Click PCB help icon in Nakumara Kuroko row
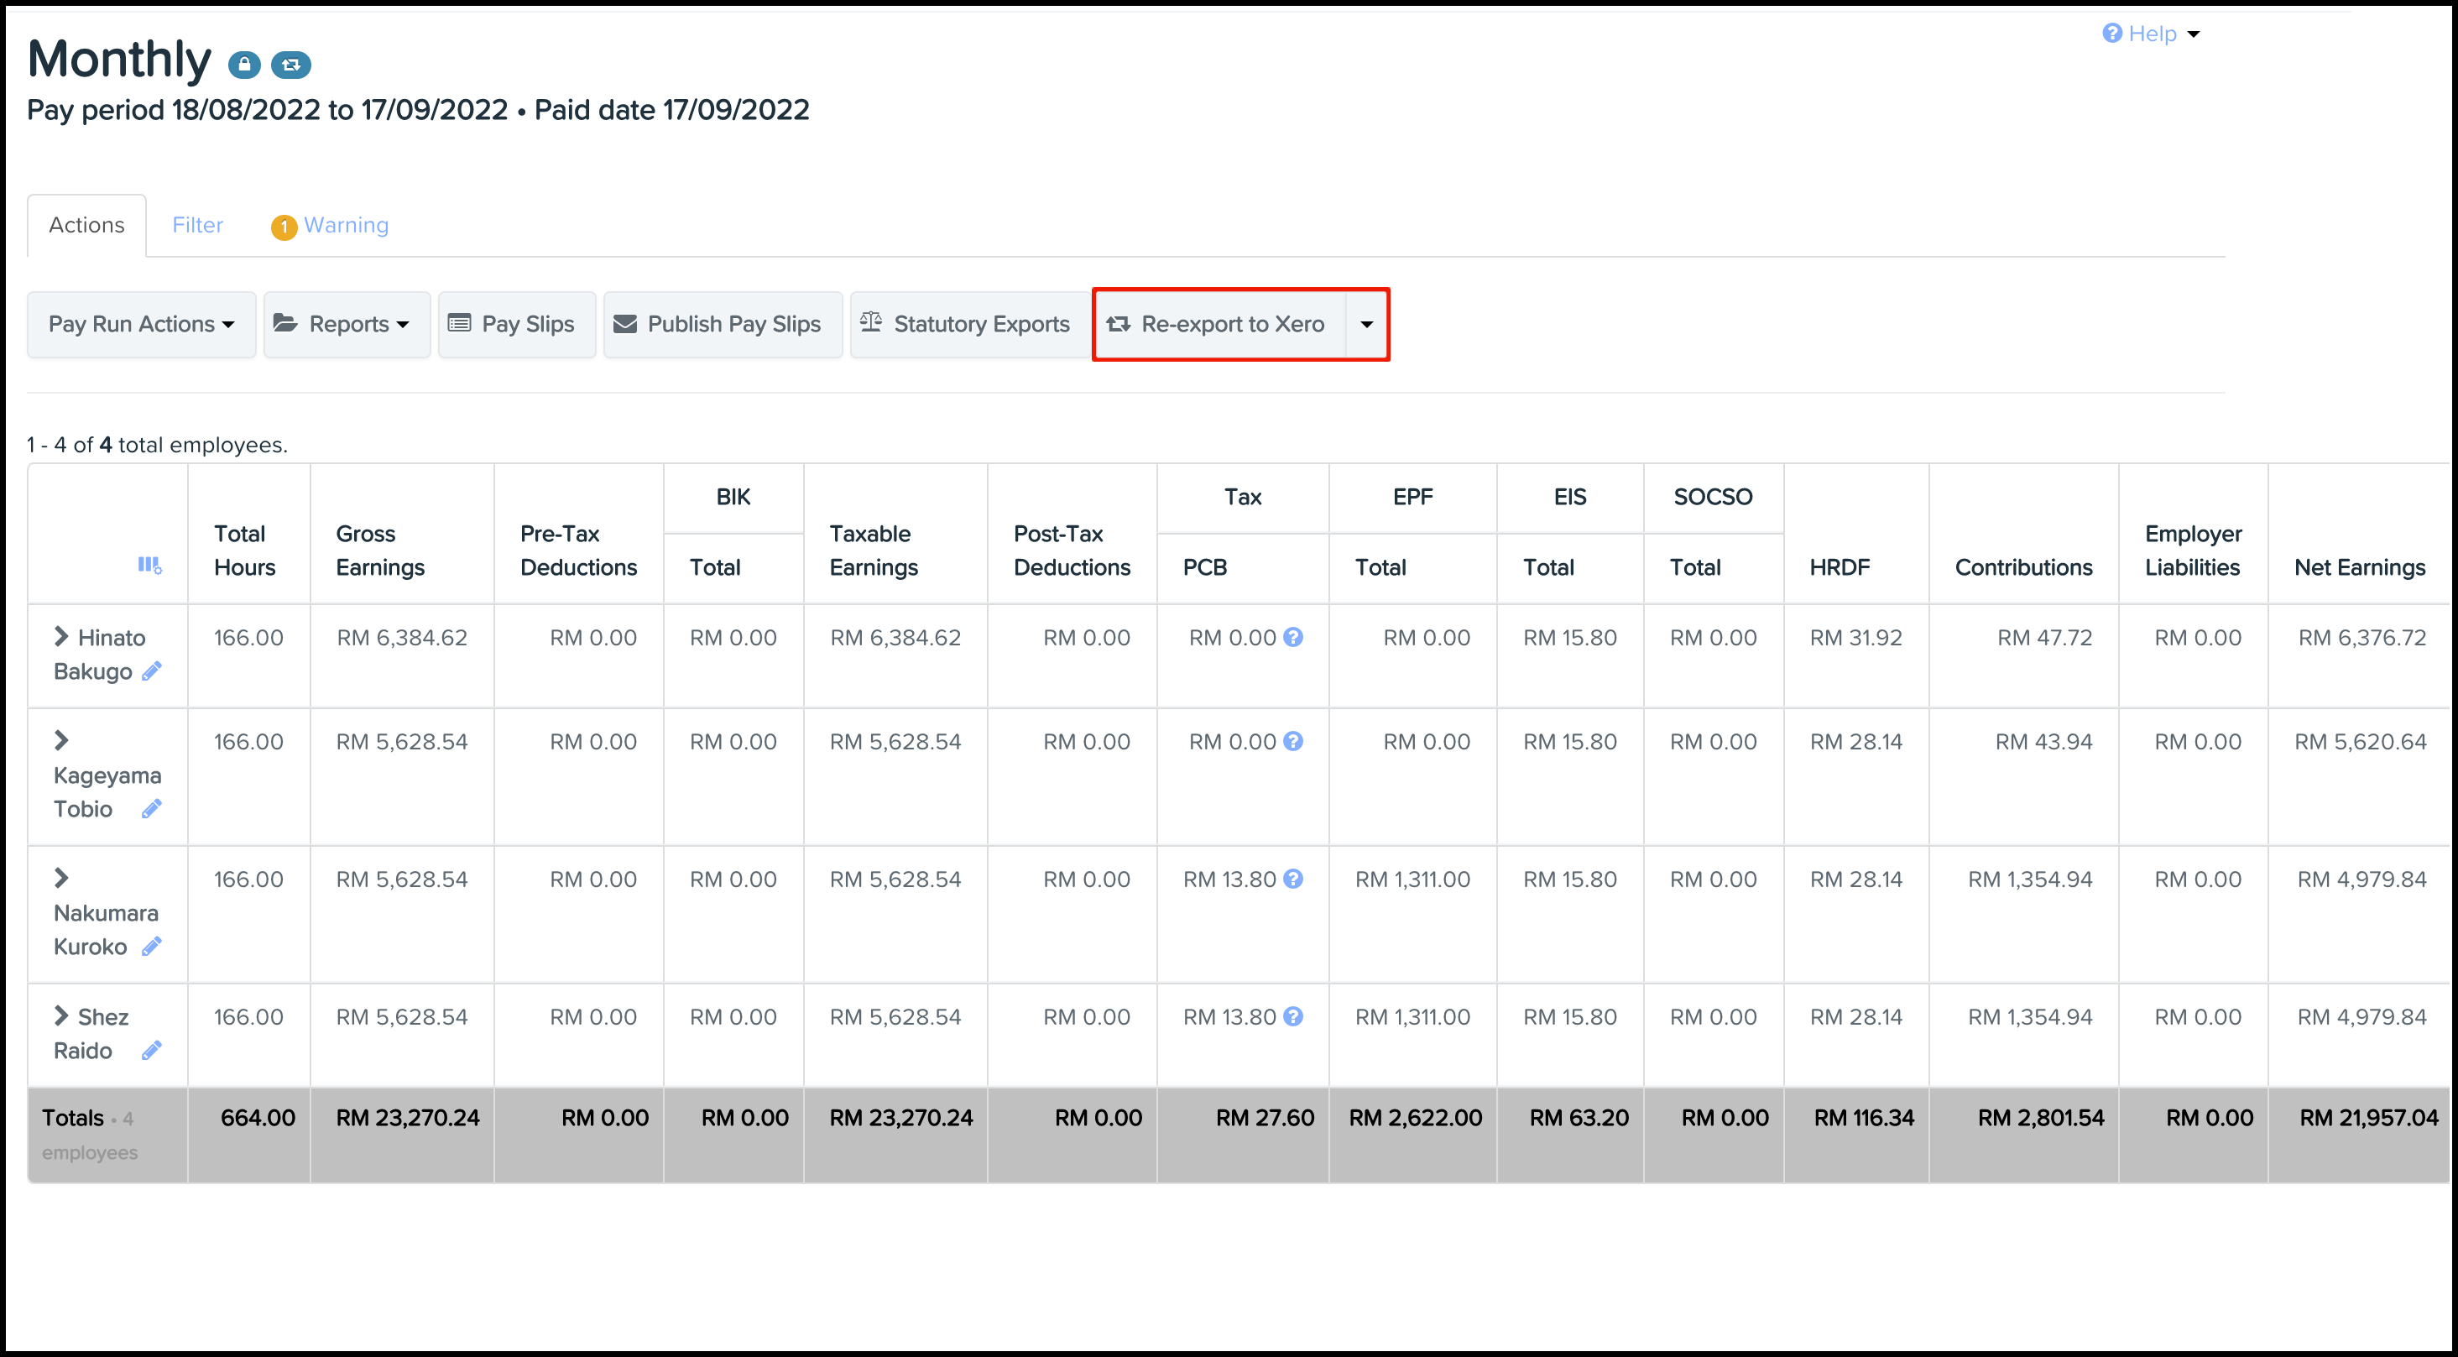 [1293, 879]
